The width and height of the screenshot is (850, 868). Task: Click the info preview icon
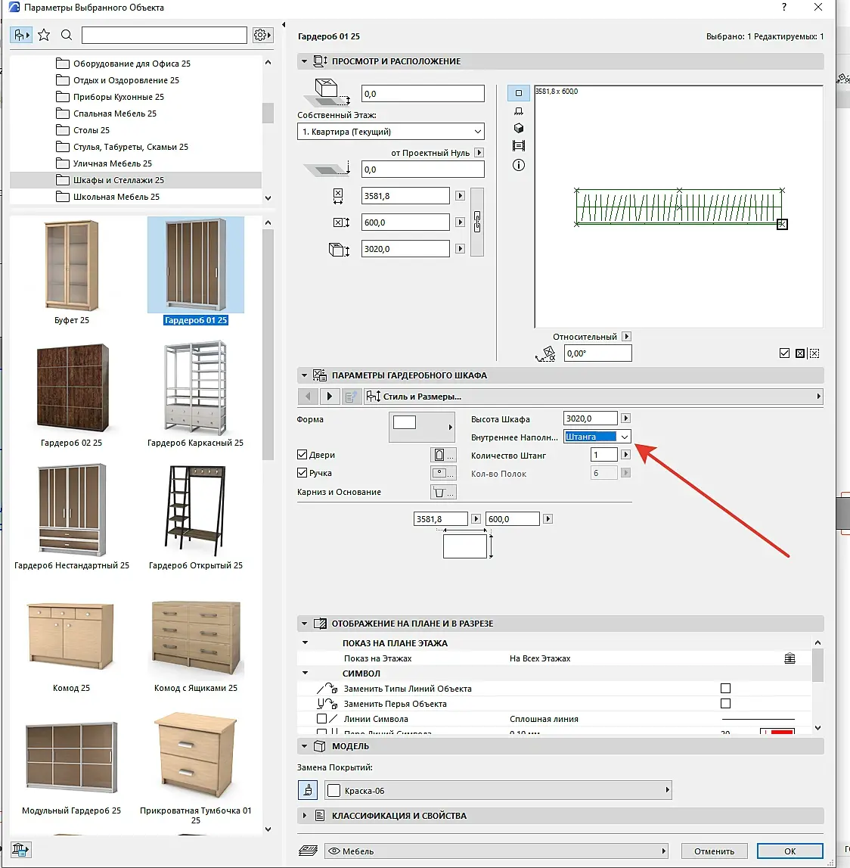pyautogui.click(x=519, y=165)
